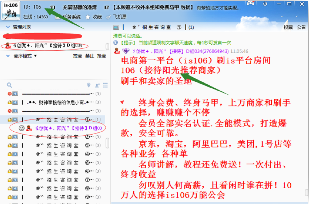Click lock icon of 招生咨询室 ⑨ row
Screen dimensions: 309x204
[x=9, y=197]
